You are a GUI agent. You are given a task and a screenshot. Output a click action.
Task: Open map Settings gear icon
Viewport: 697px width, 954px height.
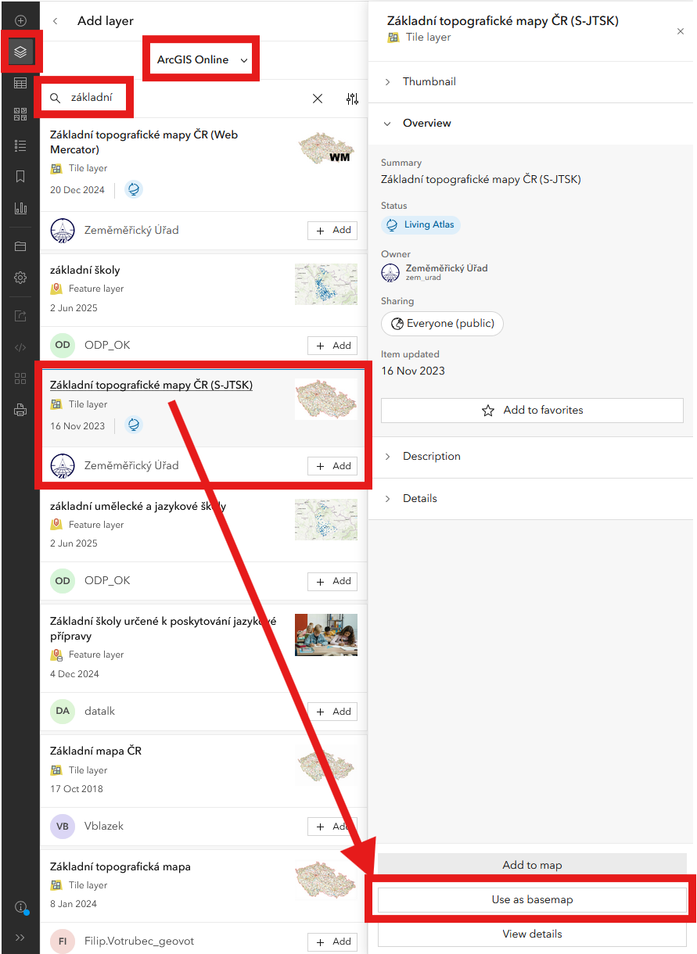[20, 278]
